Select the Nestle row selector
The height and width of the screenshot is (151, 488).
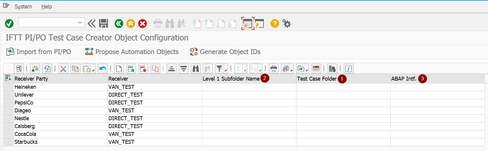8,118
